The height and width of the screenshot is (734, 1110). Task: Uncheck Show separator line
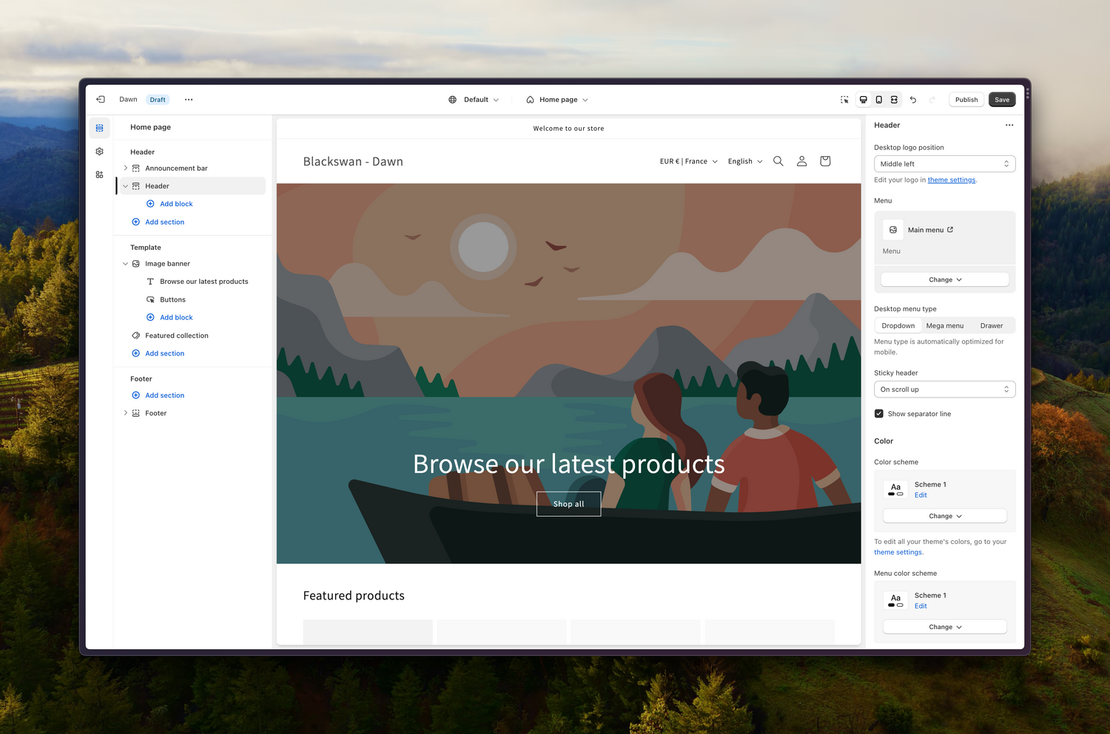(x=878, y=413)
